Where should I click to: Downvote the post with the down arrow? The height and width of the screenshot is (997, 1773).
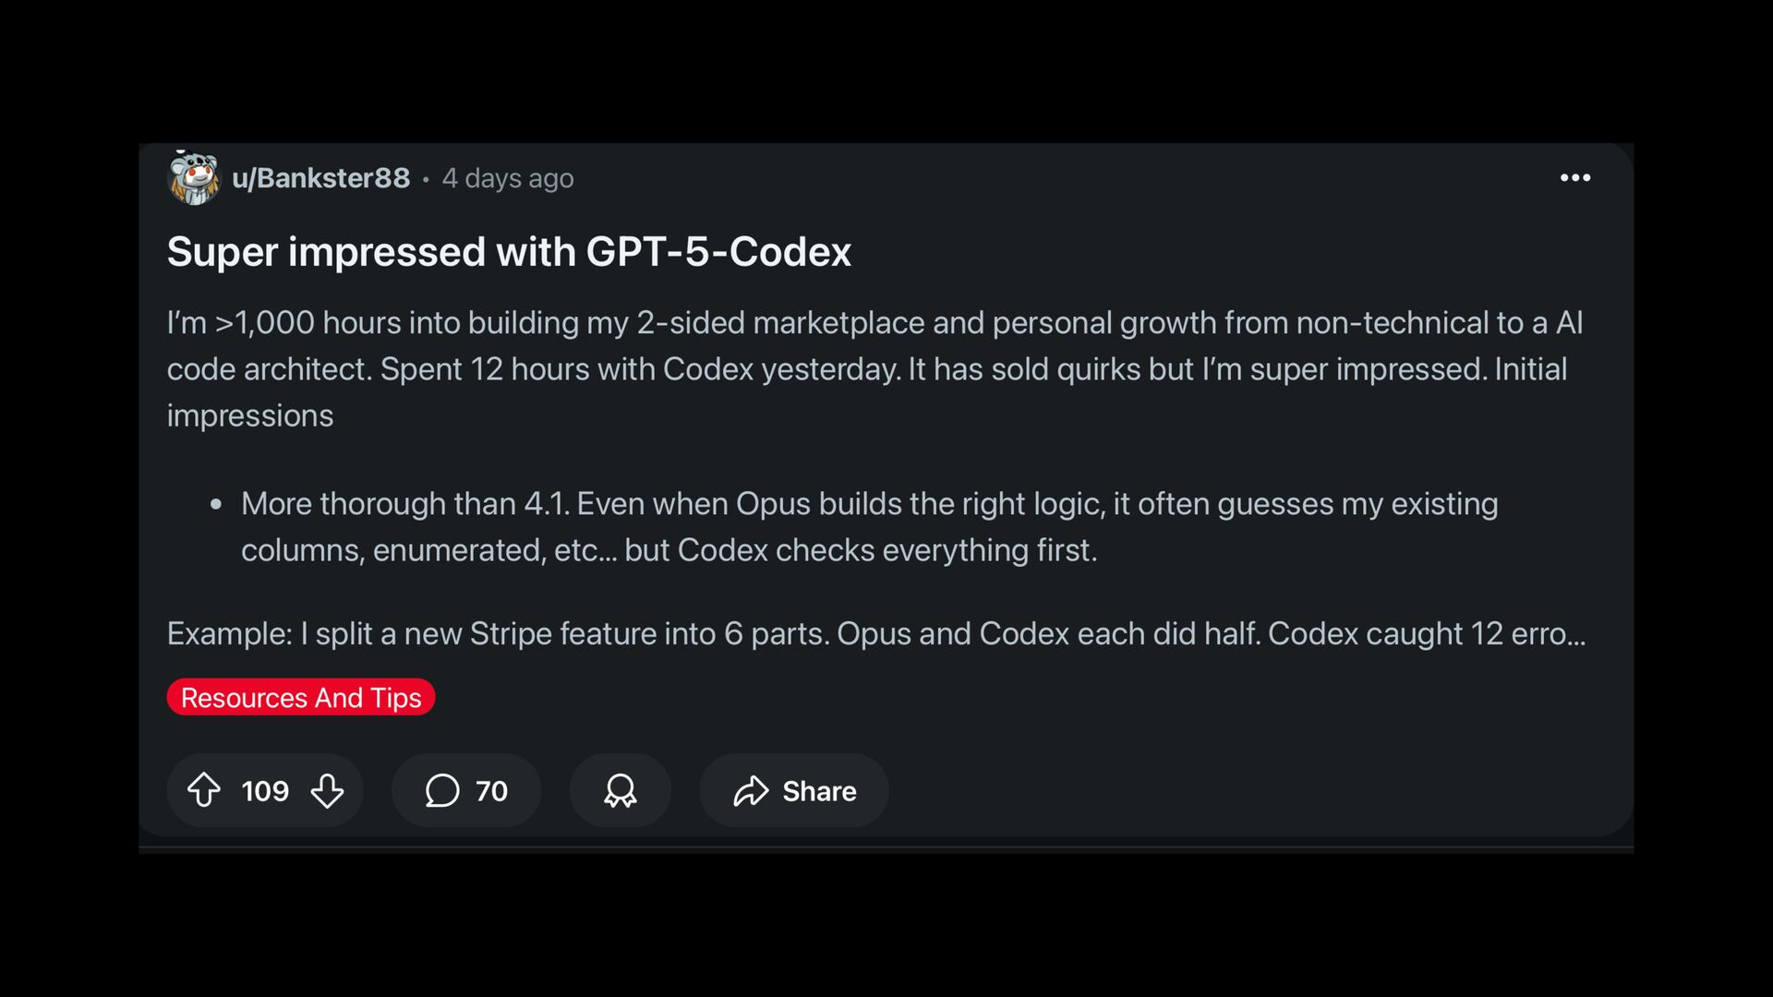327,790
